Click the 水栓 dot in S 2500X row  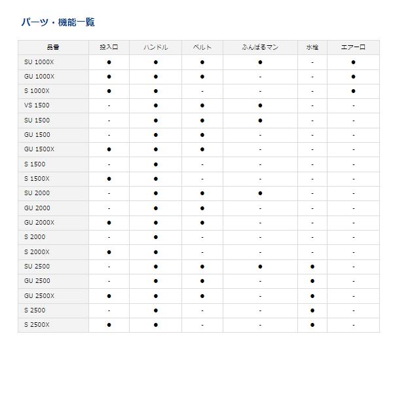(x=312, y=325)
